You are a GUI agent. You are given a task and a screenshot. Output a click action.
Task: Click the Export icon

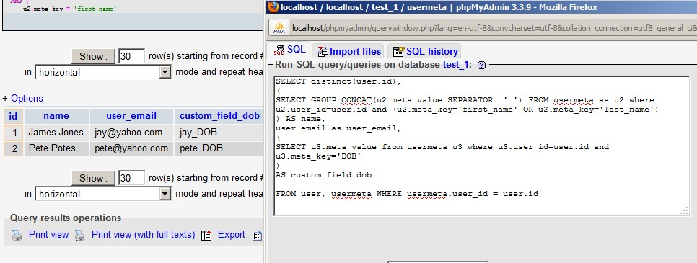206,236
